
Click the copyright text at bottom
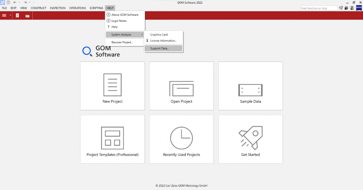pyautogui.click(x=182, y=186)
